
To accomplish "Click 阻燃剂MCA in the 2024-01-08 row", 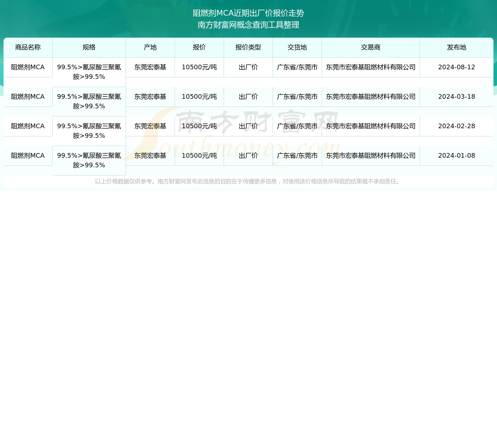I will click(28, 156).
